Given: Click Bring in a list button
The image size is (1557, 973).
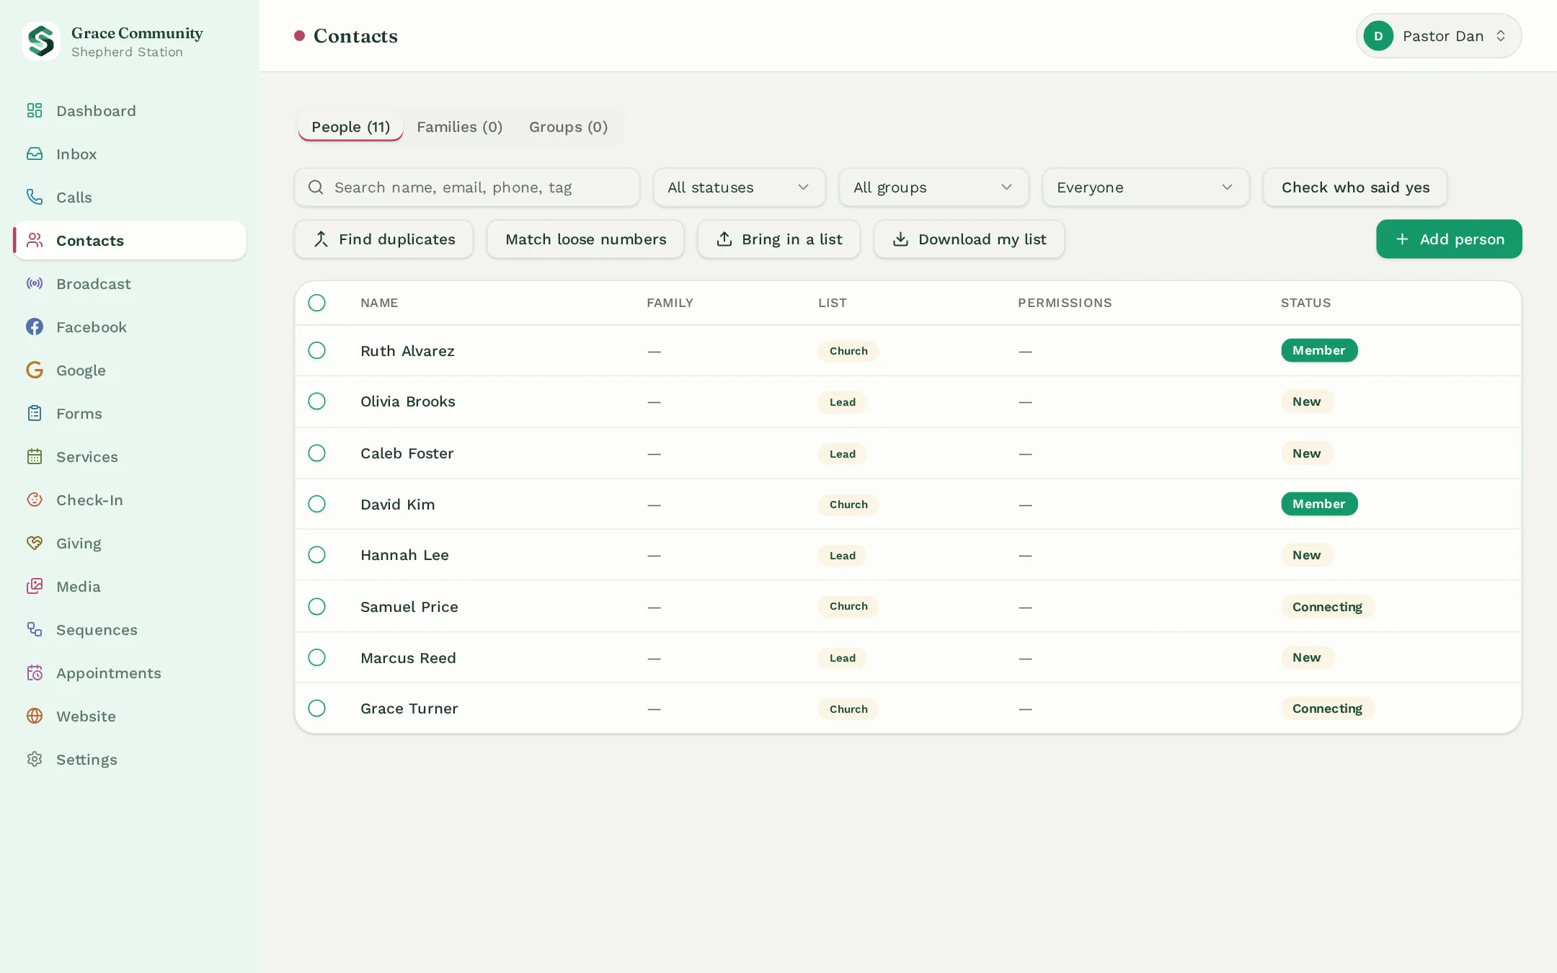Looking at the screenshot, I should [x=778, y=239].
